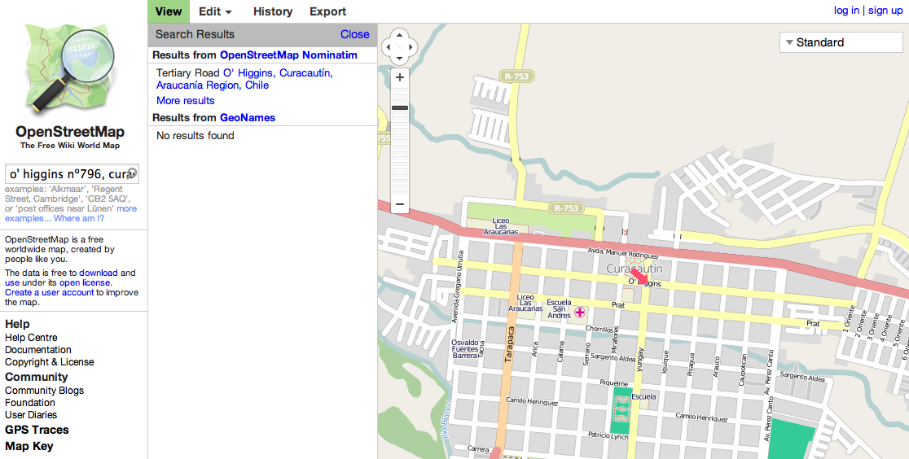Viewport: 909px width, 459px height.
Task: Click More results link
Action: [x=186, y=100]
